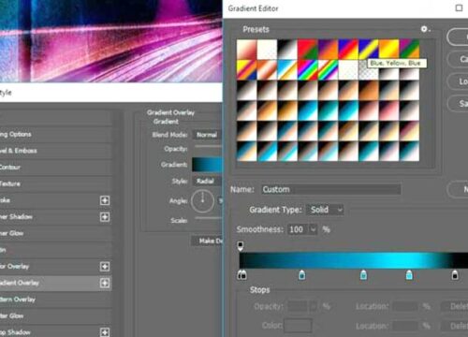Open the Smoothness percentage dropdown arrow
Viewport: 468px width, 337px height.
(313, 229)
